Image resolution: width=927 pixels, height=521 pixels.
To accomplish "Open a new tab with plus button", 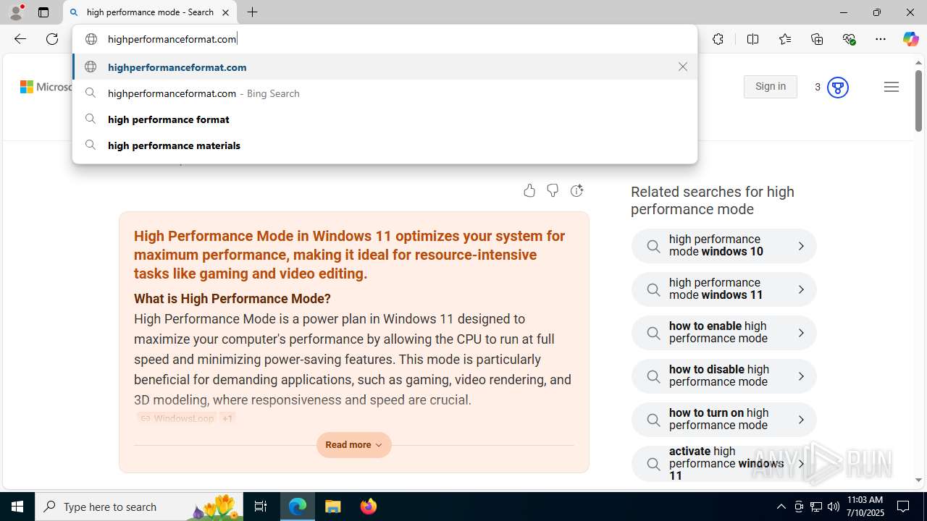I will point(252,12).
